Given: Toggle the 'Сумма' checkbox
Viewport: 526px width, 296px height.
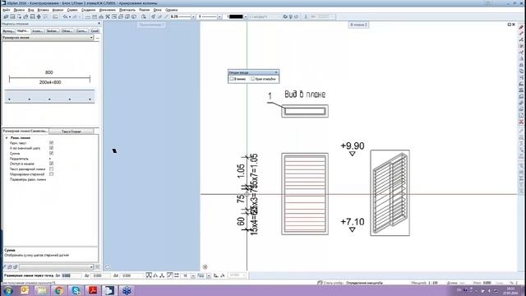Looking at the screenshot, I should tap(51, 154).
